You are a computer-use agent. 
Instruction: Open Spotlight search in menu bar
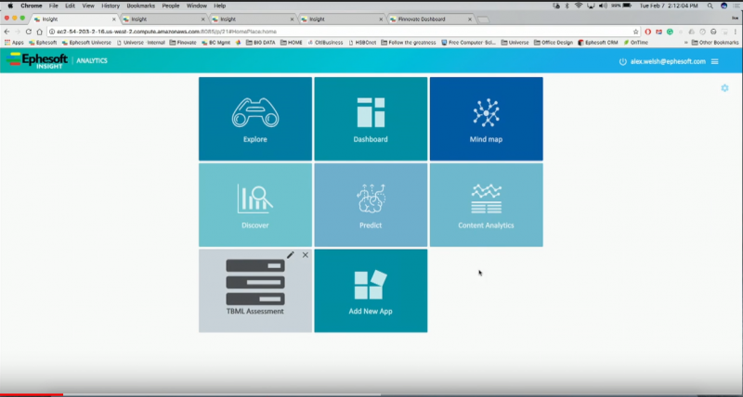pos(710,6)
